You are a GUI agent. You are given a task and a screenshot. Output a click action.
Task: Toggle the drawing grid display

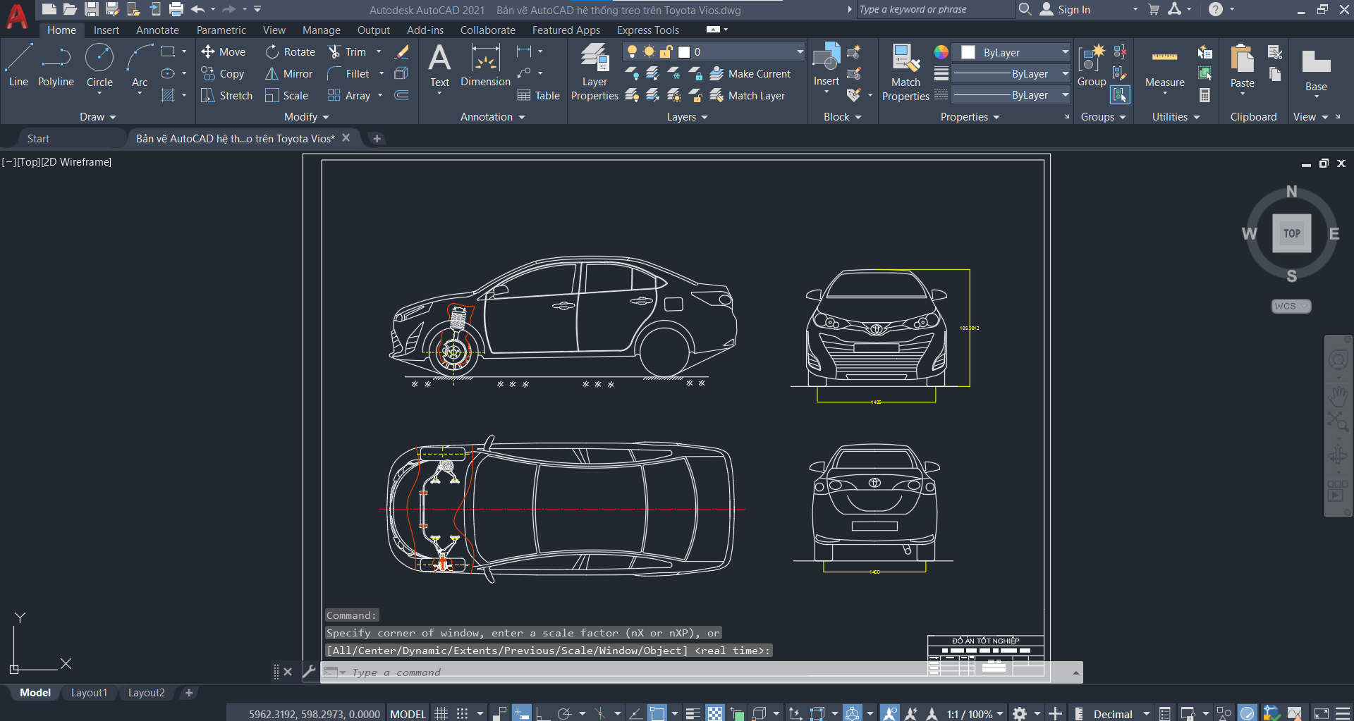click(x=441, y=713)
